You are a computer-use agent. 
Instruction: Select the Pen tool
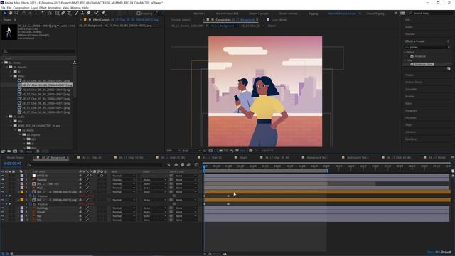[63, 13]
